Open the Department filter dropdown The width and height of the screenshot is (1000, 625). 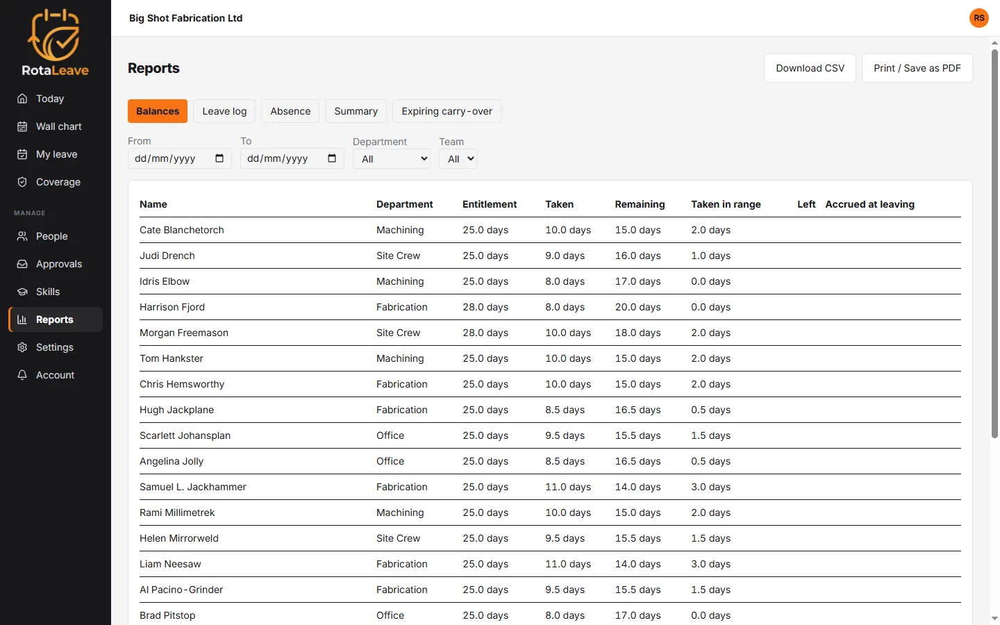392,159
